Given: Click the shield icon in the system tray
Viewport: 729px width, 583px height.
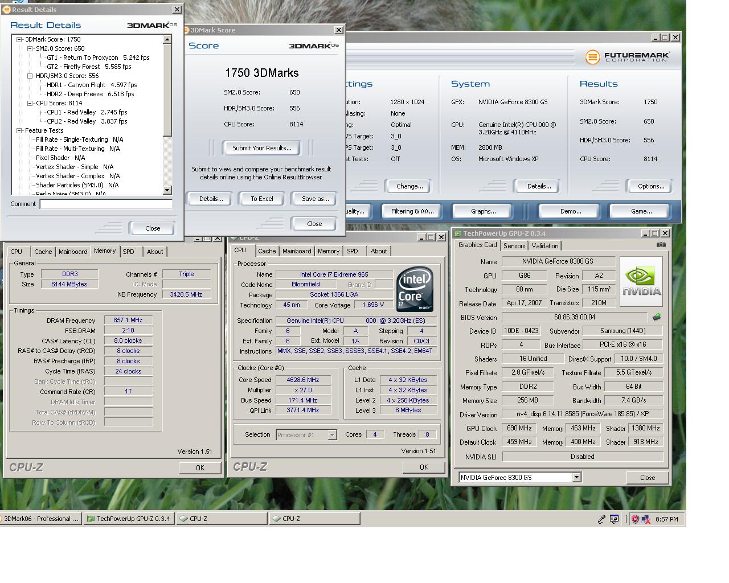Looking at the screenshot, I should click(635, 519).
